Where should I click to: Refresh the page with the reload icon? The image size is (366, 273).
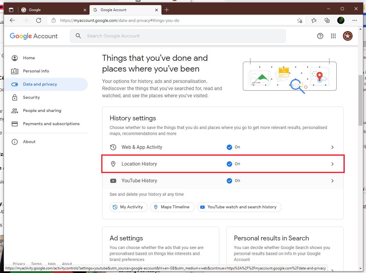tap(38, 20)
